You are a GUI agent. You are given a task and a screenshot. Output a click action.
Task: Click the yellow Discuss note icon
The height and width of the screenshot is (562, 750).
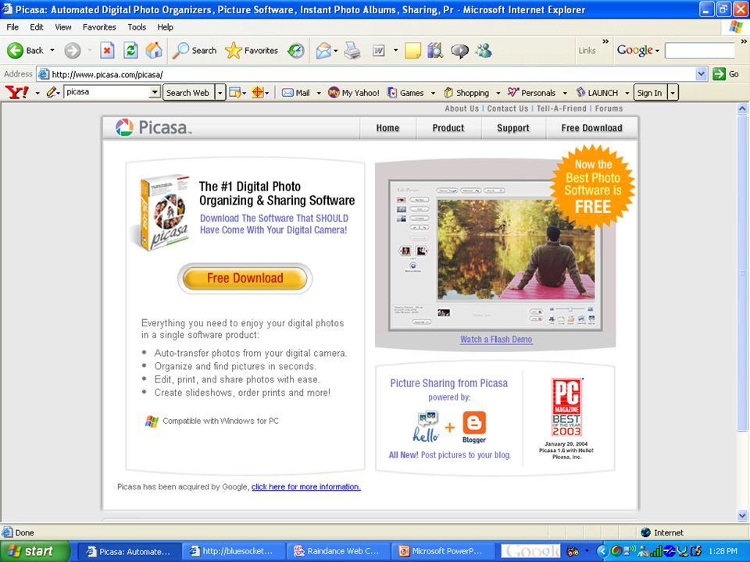412,50
